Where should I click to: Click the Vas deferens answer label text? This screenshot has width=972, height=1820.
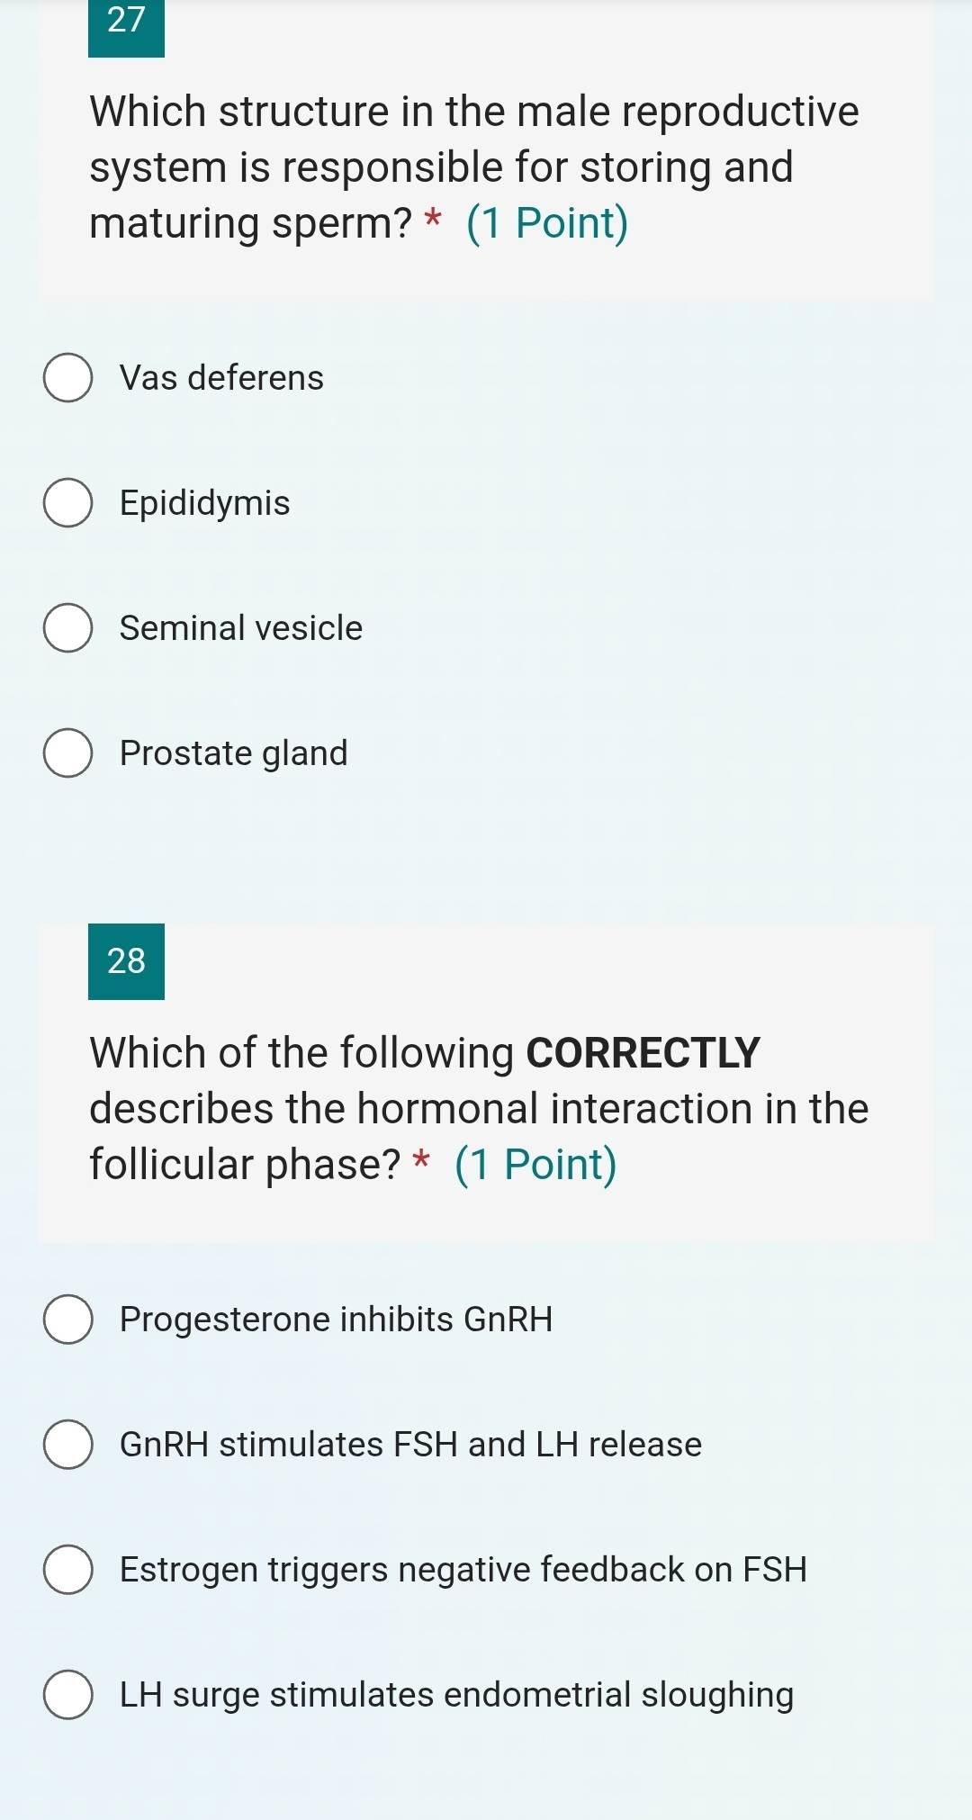[220, 378]
